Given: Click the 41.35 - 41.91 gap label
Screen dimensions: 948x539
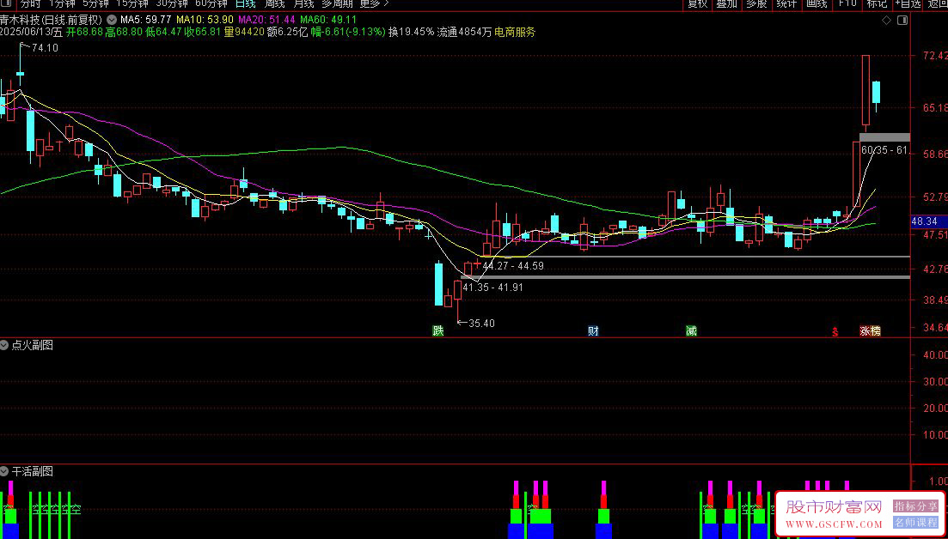Looking at the screenshot, I should pyautogui.click(x=492, y=288).
